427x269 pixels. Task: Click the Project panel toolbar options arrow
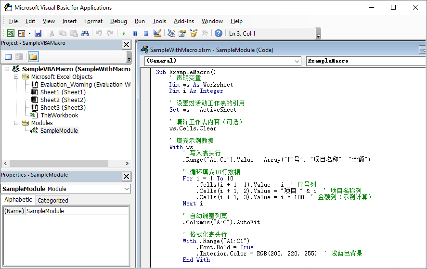click(129, 57)
